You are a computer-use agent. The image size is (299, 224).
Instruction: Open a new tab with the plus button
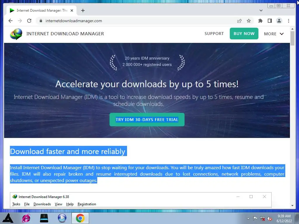click(83, 10)
